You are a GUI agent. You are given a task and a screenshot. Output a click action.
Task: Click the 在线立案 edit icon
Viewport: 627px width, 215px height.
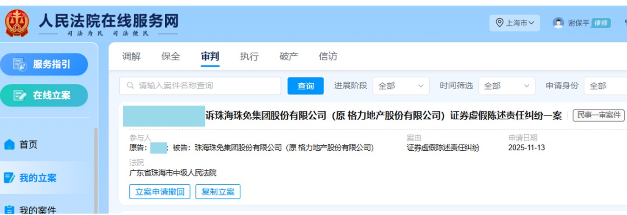point(20,95)
